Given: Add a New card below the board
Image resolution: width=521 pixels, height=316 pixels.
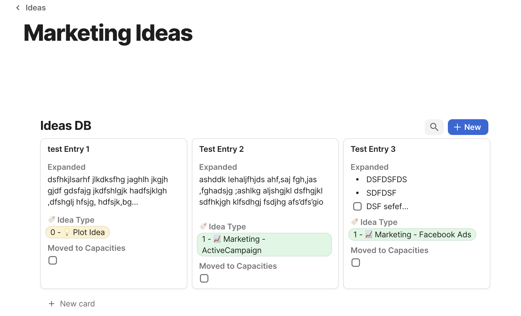Looking at the screenshot, I should (x=72, y=304).
